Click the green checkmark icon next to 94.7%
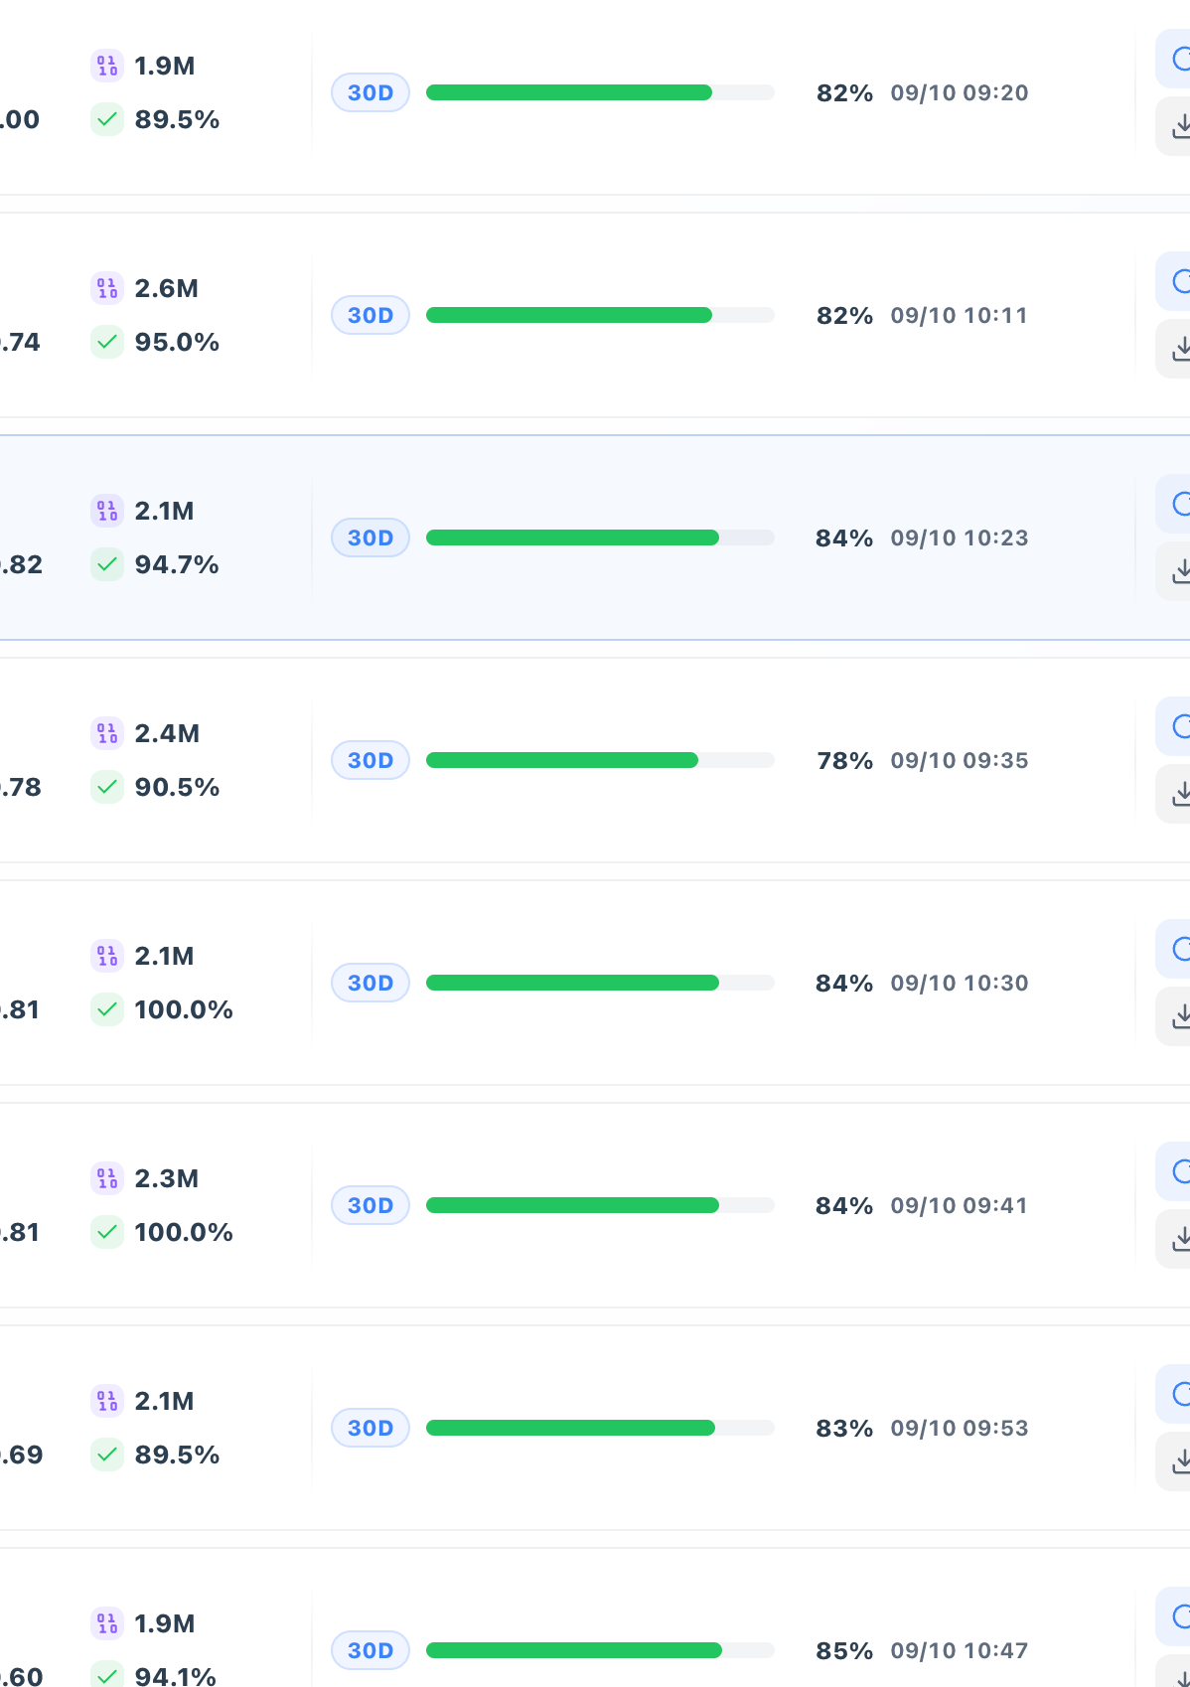Screen dimensions: 1190x1687 [x=107, y=564]
